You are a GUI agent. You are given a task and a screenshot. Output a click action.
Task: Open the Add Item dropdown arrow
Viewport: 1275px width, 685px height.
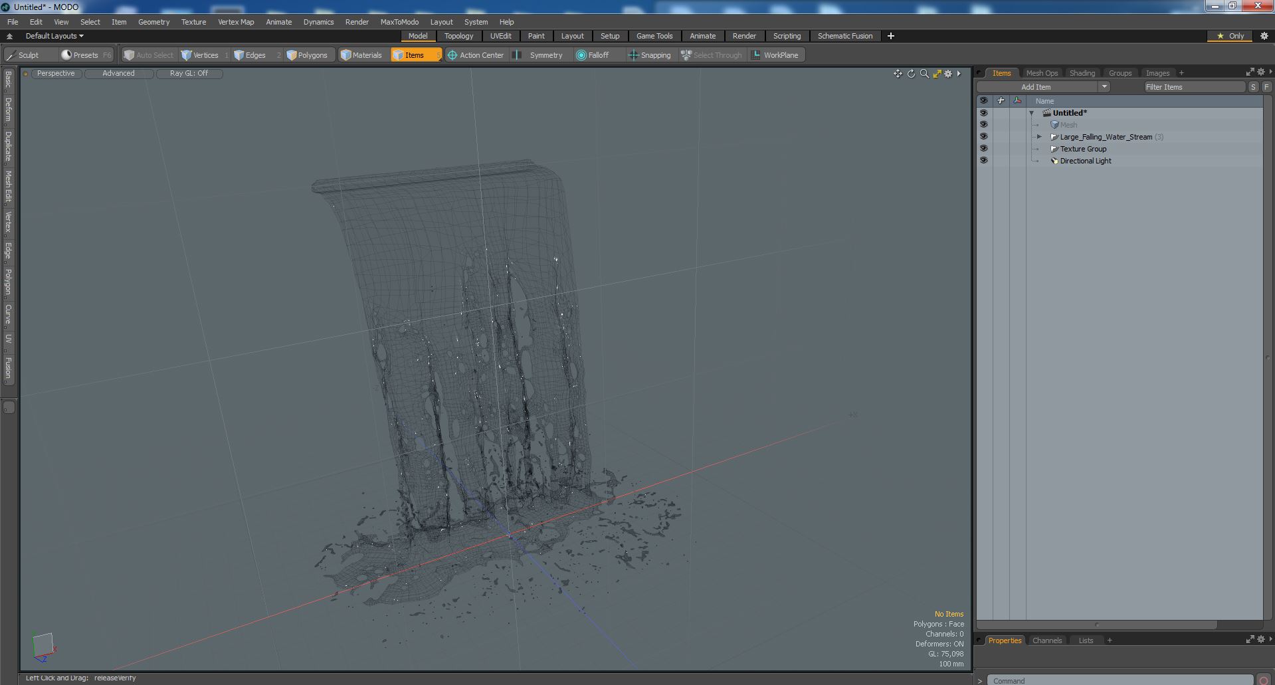1104,87
